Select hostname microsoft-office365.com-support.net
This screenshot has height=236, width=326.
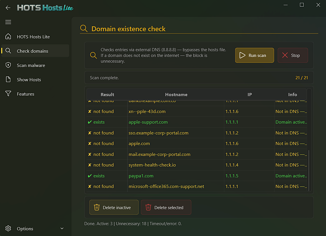pos(166,187)
